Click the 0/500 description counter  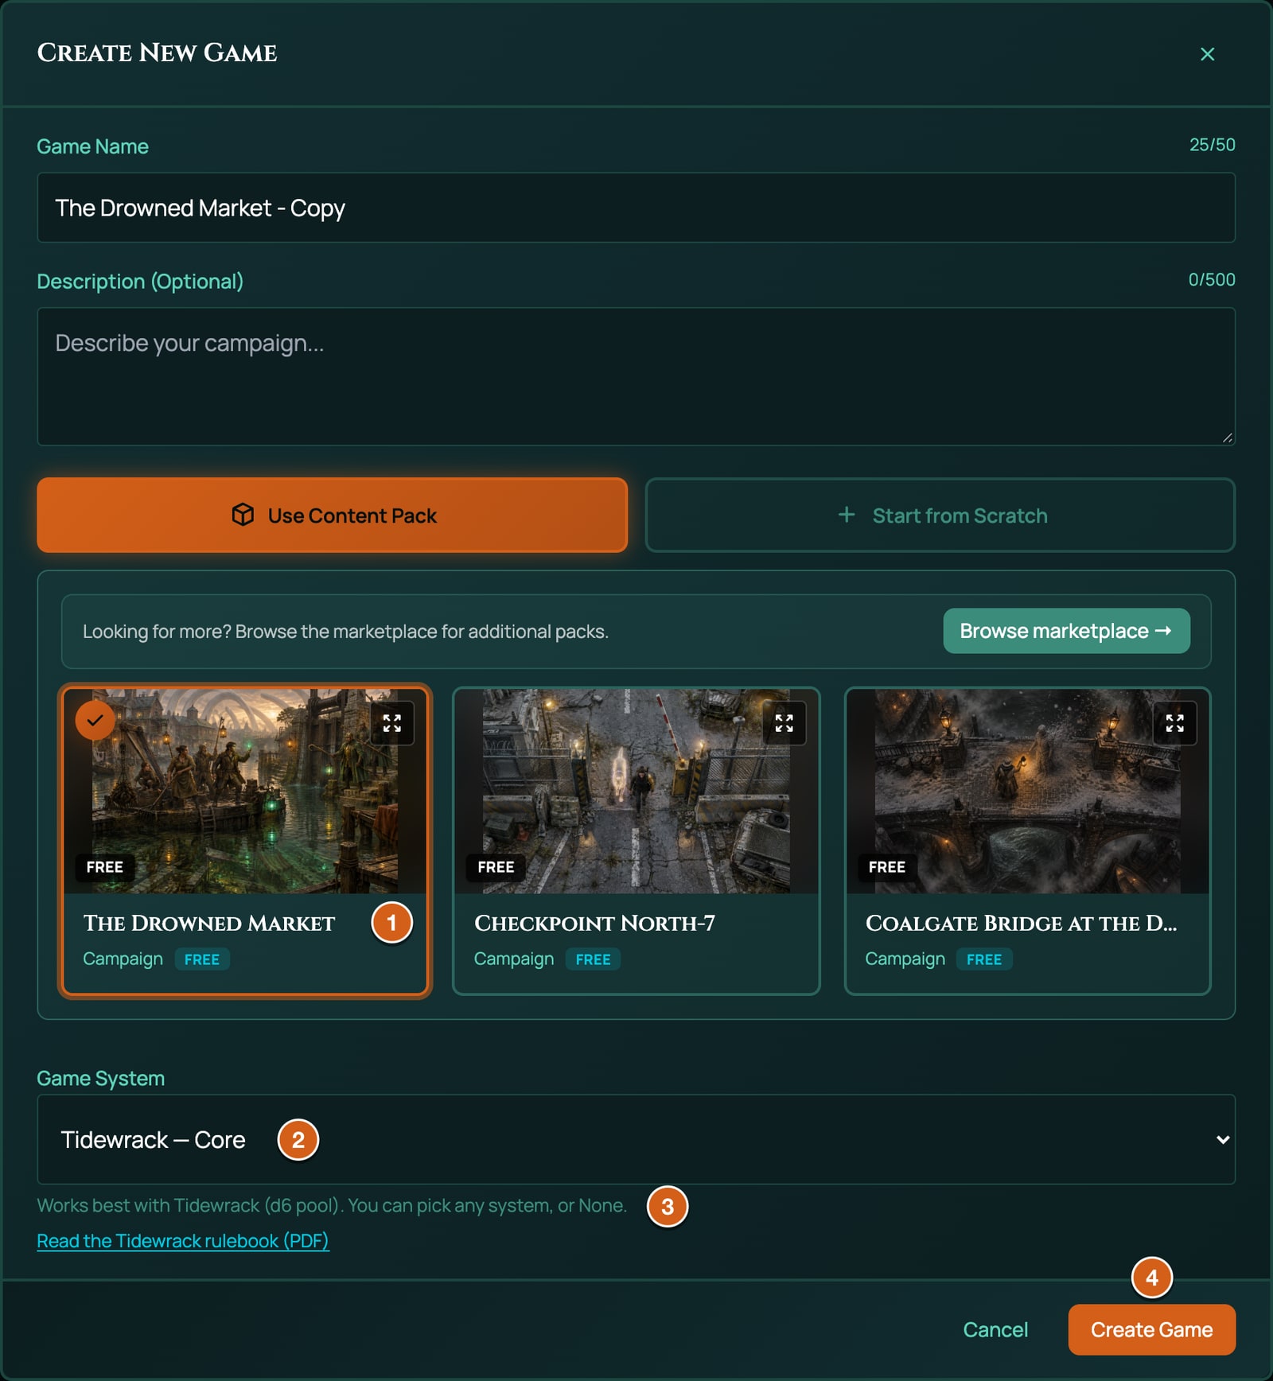click(1212, 280)
